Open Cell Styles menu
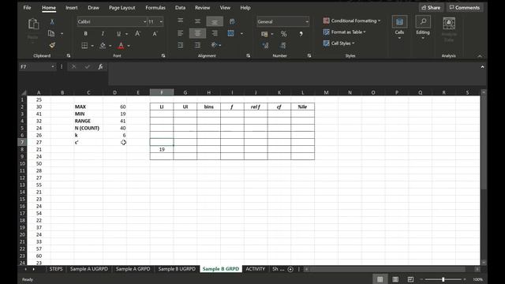This screenshot has height=284, width=505. click(339, 43)
